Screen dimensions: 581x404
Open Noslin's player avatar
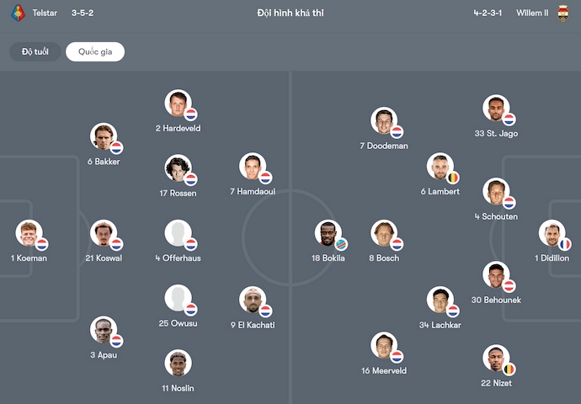pos(178,363)
